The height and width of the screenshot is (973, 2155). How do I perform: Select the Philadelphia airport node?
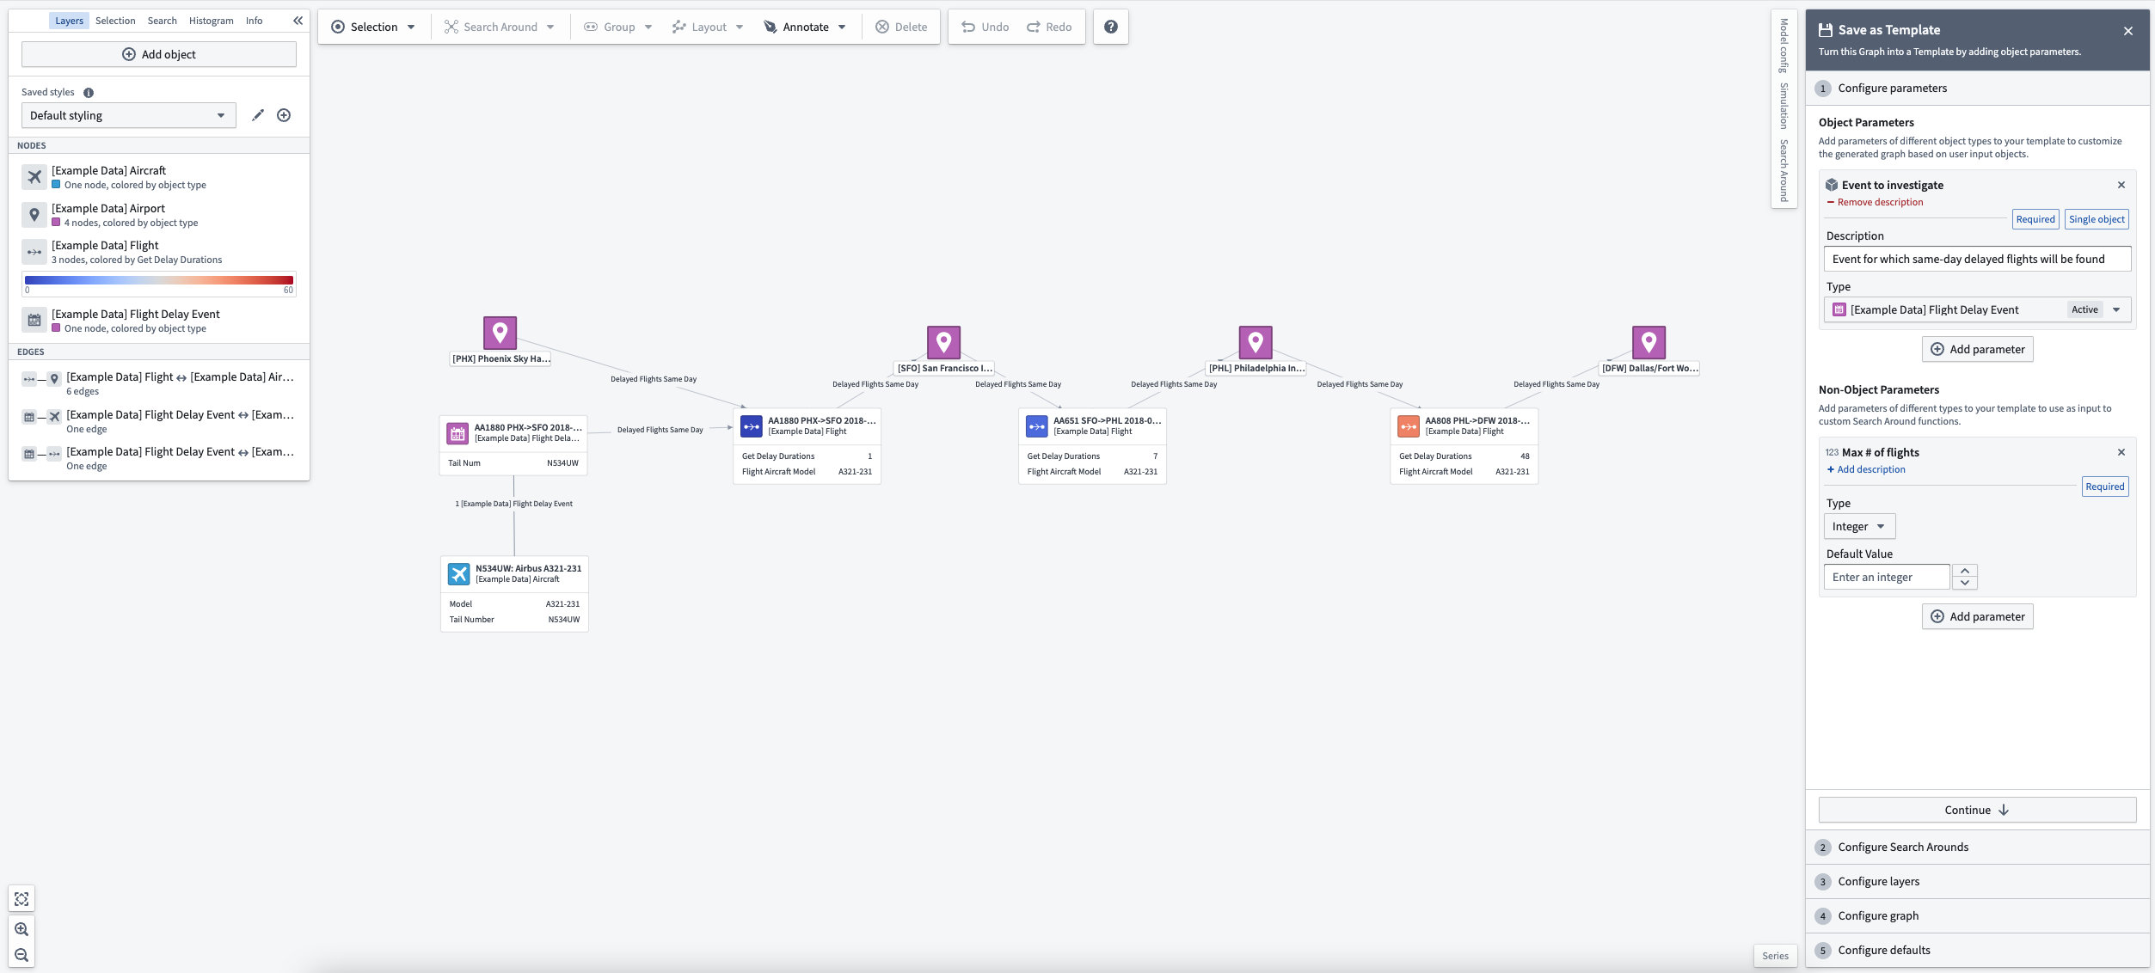click(1256, 342)
